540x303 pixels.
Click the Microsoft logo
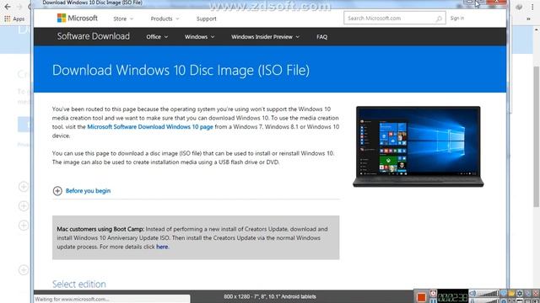pyautogui.click(x=77, y=18)
